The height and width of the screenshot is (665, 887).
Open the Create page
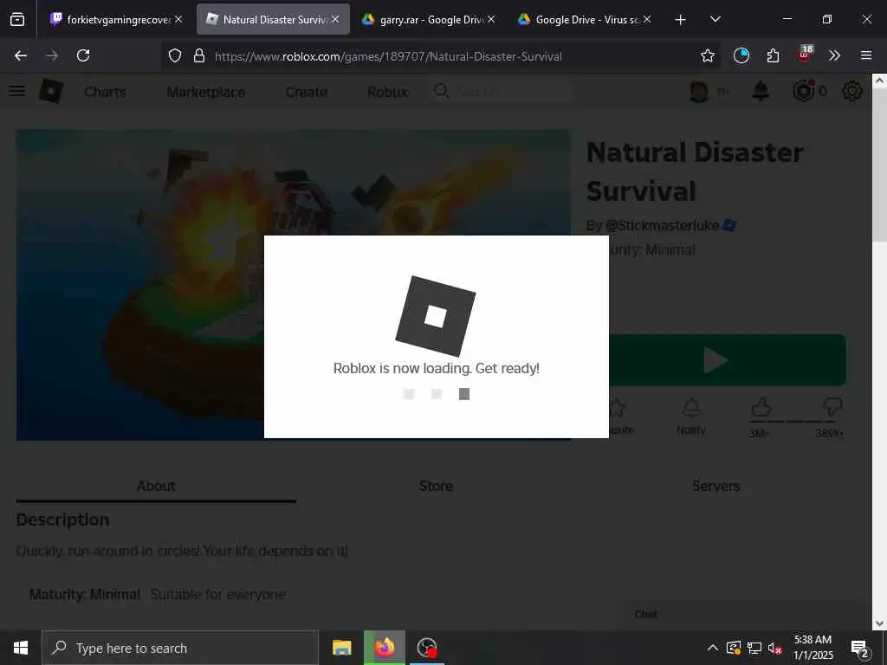pyautogui.click(x=306, y=92)
